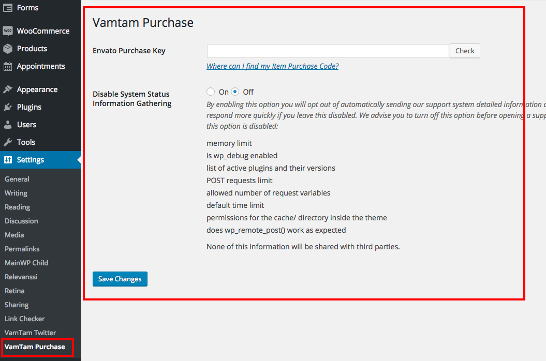The image size is (546, 361).
Task: Open Discussion settings
Action: 21,221
